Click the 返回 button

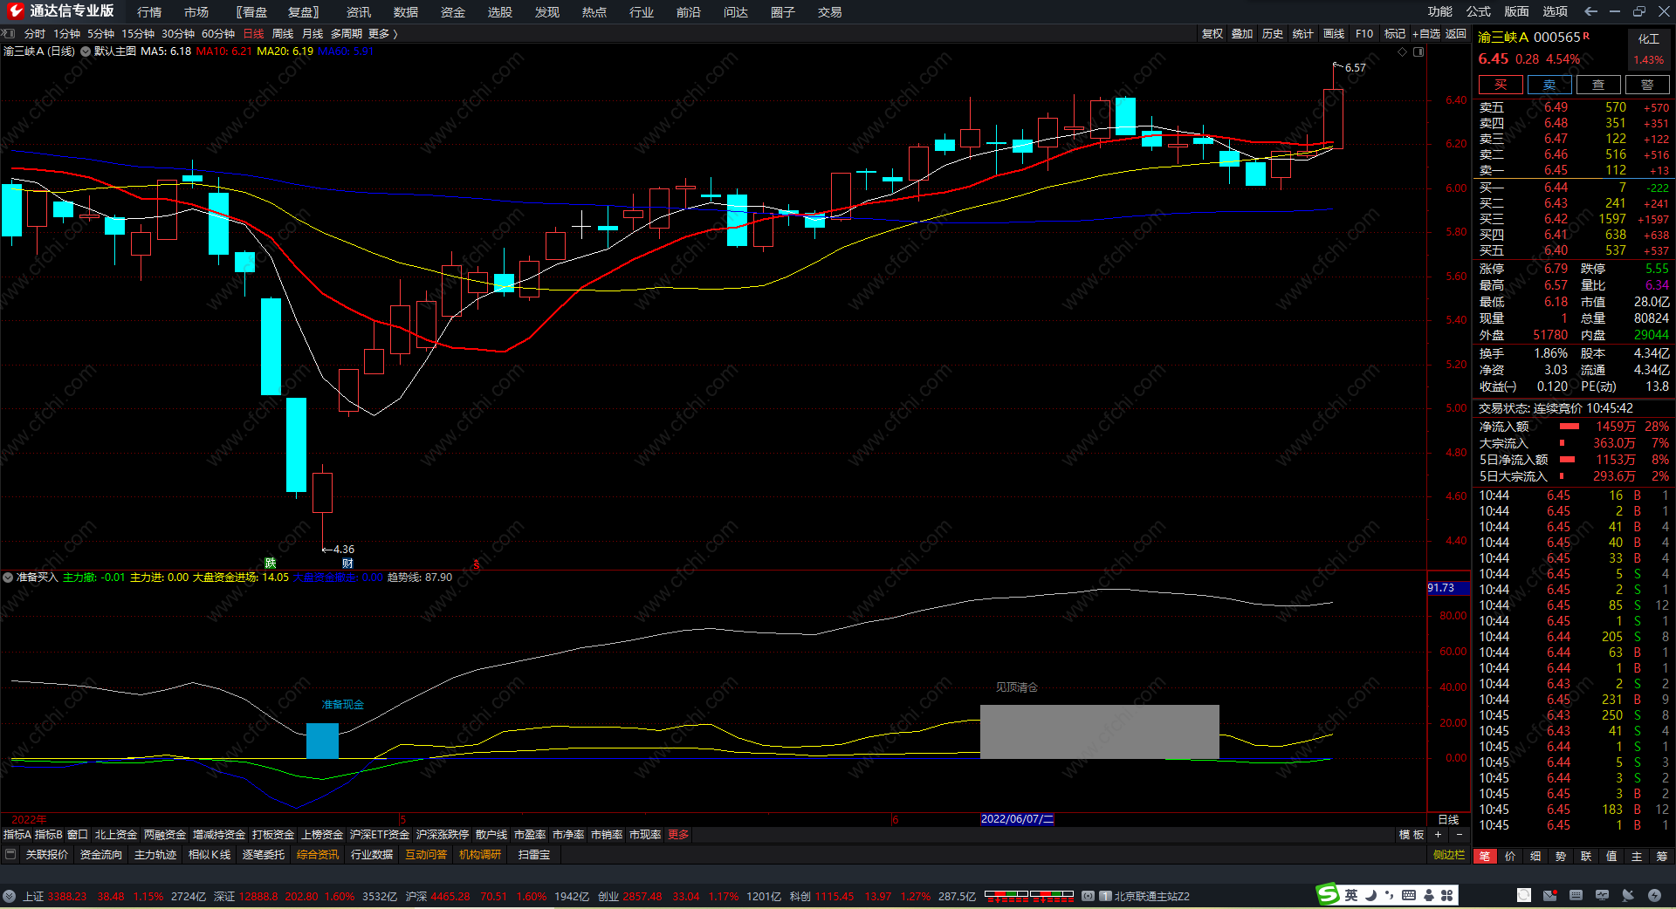click(1456, 33)
